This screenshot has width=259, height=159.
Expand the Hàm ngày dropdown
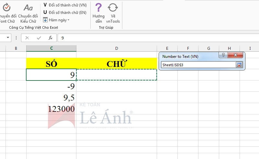(x=57, y=20)
